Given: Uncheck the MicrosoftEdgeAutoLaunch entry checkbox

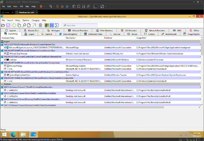Looking at the screenshot, I should point(5,48).
